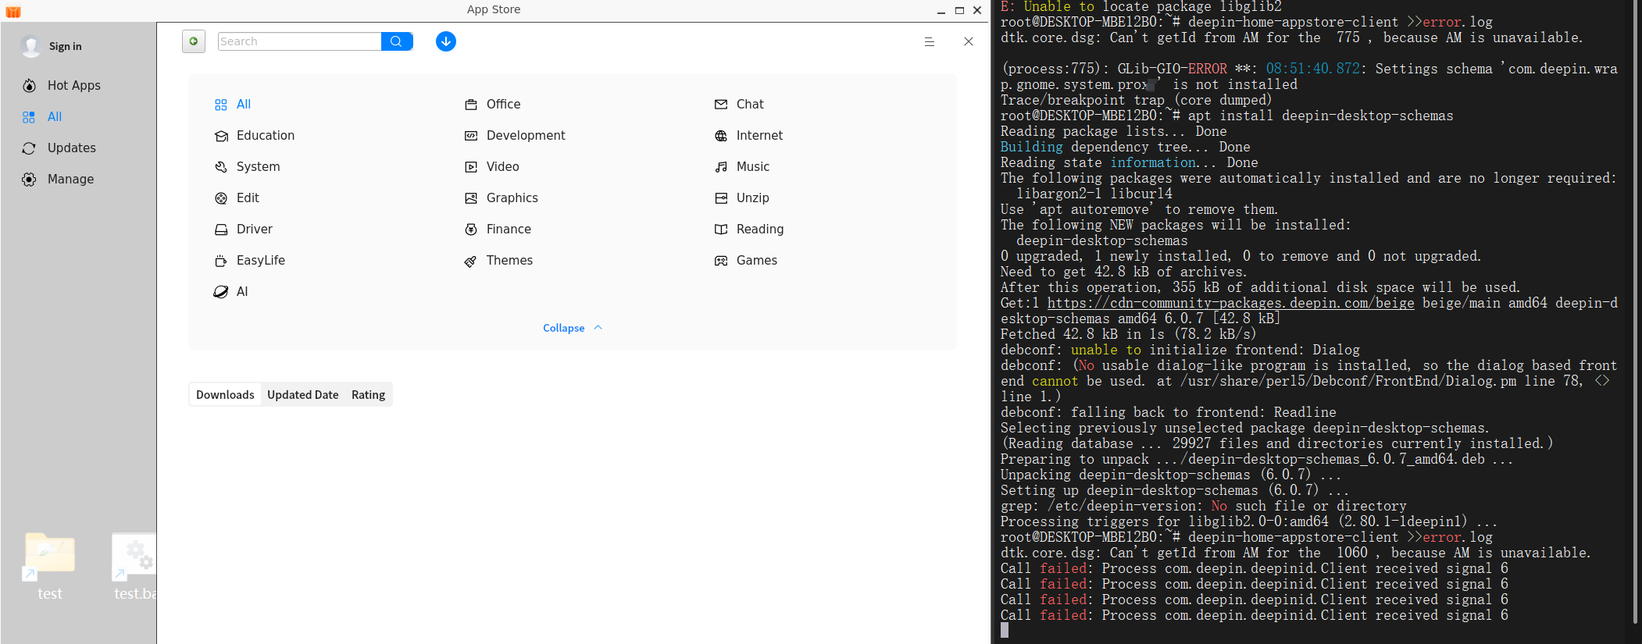Image resolution: width=1642 pixels, height=644 pixels.
Task: Open the downloads manager arrow icon
Action: click(446, 41)
